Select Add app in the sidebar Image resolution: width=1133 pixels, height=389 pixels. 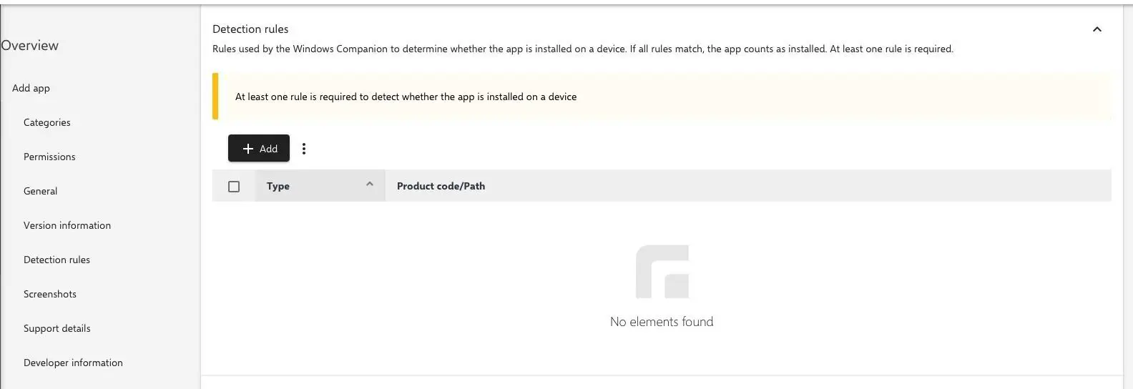[x=31, y=89]
